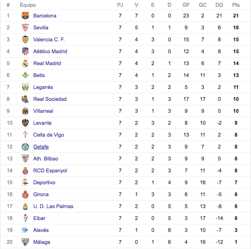The image size is (251, 249).
Task: Open the Getafe team link
Action: [41, 147]
